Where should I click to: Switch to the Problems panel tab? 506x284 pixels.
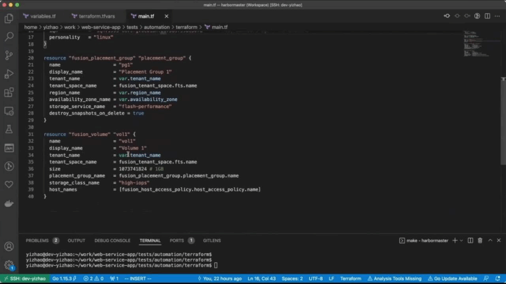tap(37, 241)
